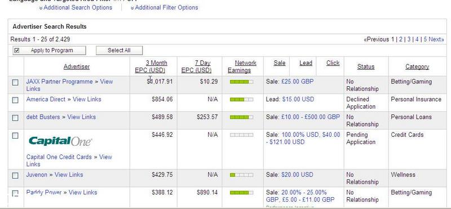Sort results by Status header
The height and width of the screenshot is (209, 451).
(x=366, y=66)
